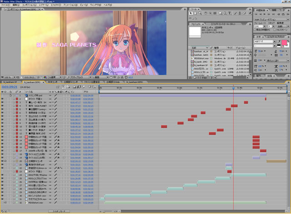This screenshot has width=291, height=214.
Task: Open the コンポジション menu
Action: click(29, 5)
